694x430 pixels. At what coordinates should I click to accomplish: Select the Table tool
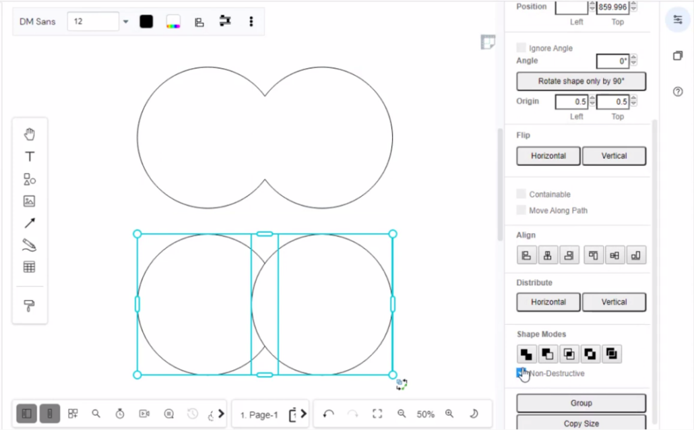[30, 266]
